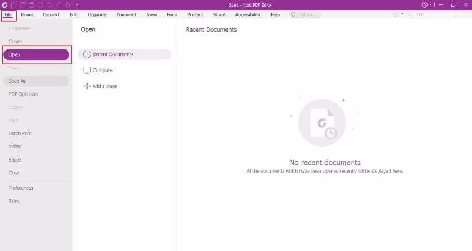
Task: Click the user account icon
Action: click(424, 5)
